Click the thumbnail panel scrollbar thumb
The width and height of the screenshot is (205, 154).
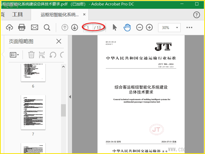point(63,110)
